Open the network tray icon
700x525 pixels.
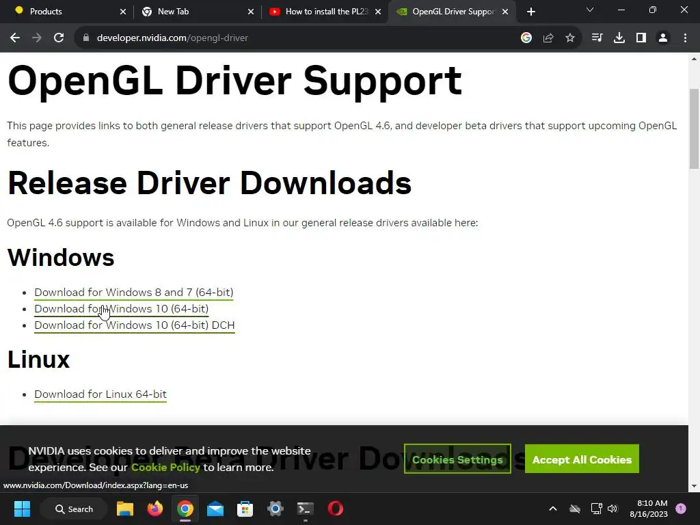(x=596, y=509)
